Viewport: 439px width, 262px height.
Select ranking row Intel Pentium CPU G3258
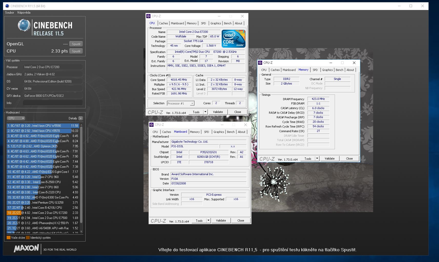pyautogui.click(x=43, y=203)
